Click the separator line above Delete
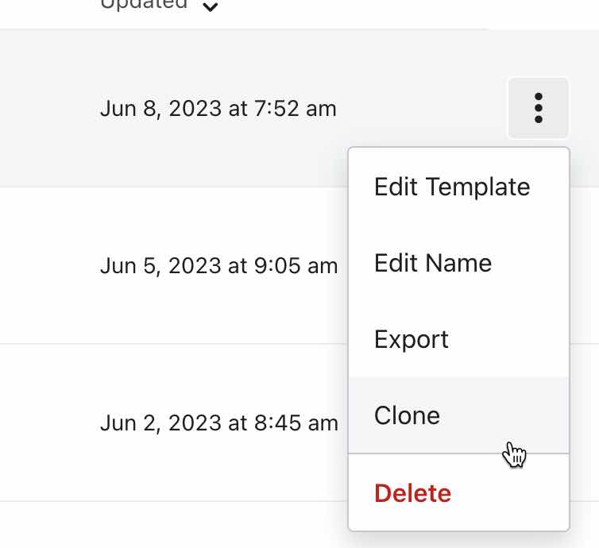The image size is (599, 548). coord(459,453)
